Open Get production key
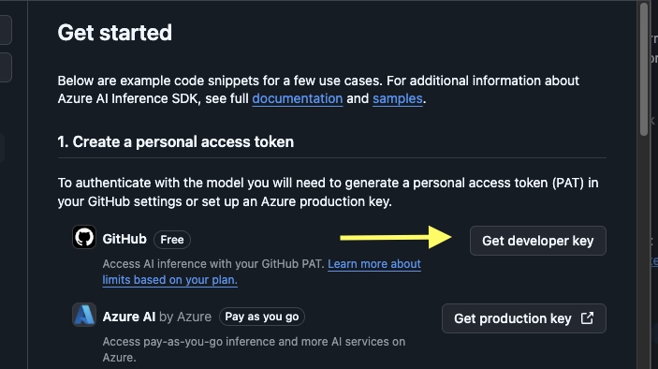658x369 pixels. point(524,318)
